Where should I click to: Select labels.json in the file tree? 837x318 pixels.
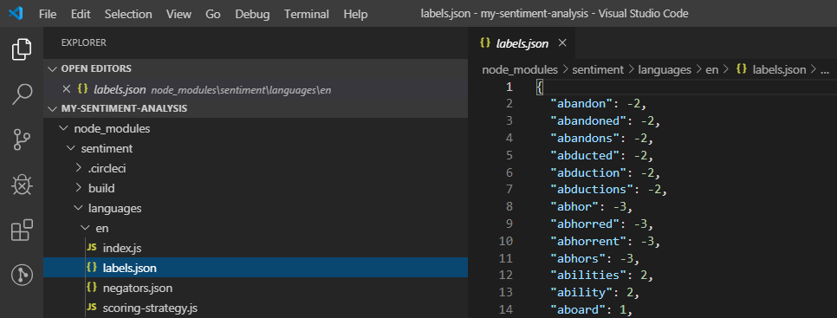pyautogui.click(x=256, y=268)
